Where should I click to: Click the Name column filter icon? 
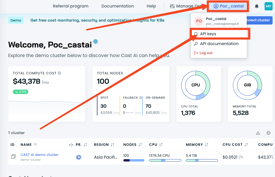(35, 145)
